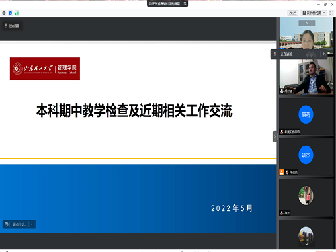Collapse the participant sidebar with the side arrow
Viewport: 336px width, 252px height.
[x=275, y=136]
